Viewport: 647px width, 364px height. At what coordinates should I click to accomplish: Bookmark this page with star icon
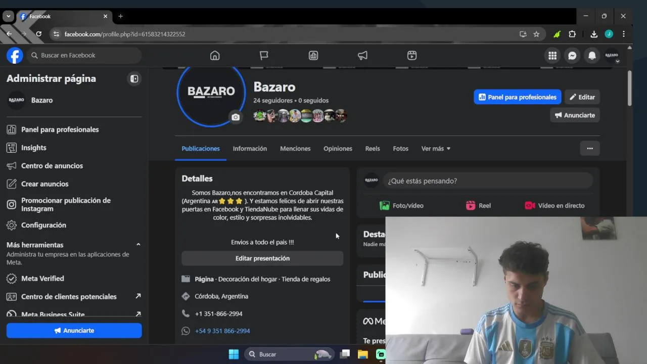pyautogui.click(x=536, y=34)
